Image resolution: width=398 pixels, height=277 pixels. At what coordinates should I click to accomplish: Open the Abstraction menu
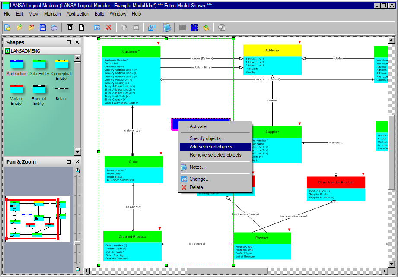pos(78,14)
